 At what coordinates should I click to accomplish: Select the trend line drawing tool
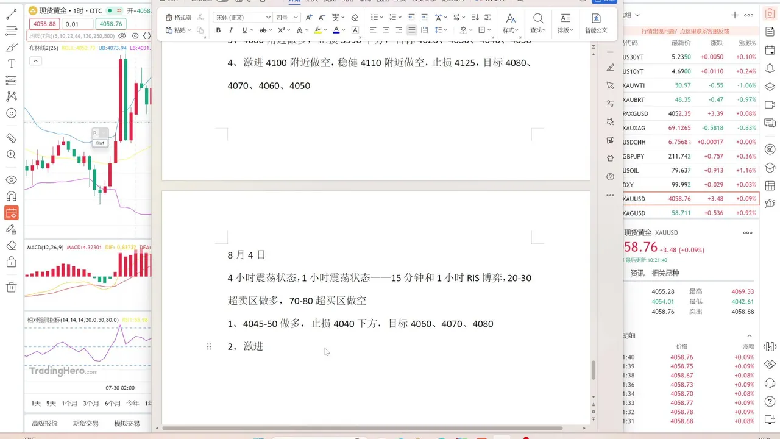(x=11, y=13)
